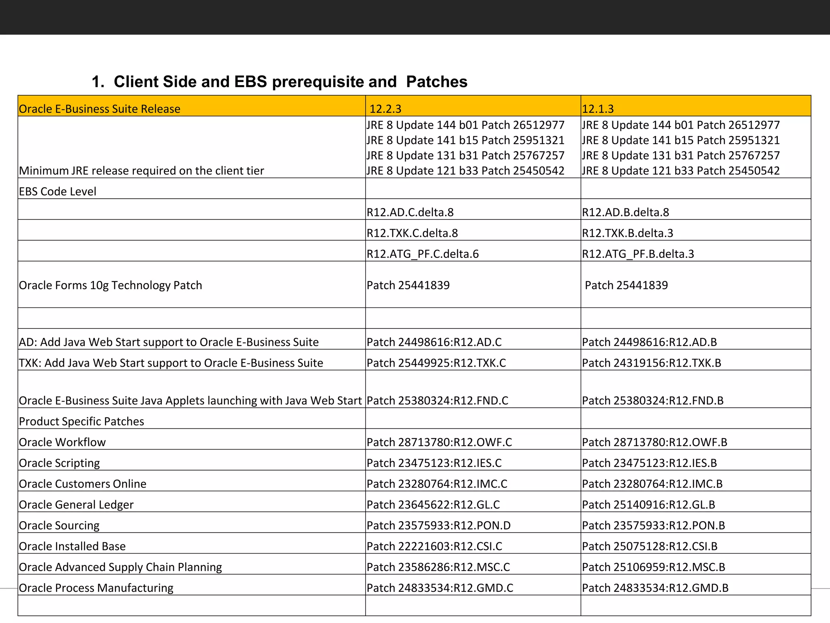Select 'Oracle E-Business Suite Java Applets launching' label
Viewport: 830px width, 623px height.
(190, 401)
